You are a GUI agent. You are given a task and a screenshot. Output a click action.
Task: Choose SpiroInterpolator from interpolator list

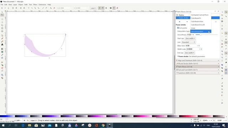[x=201, y=31]
